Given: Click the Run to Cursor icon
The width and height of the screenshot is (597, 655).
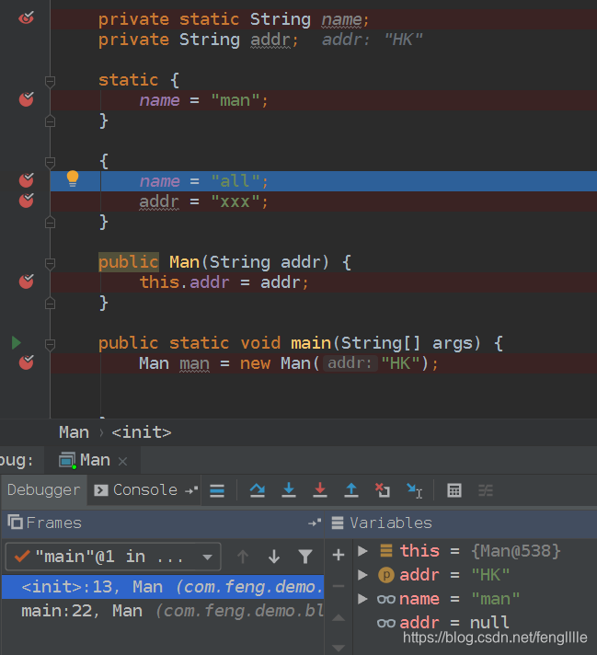Looking at the screenshot, I should pyautogui.click(x=415, y=490).
